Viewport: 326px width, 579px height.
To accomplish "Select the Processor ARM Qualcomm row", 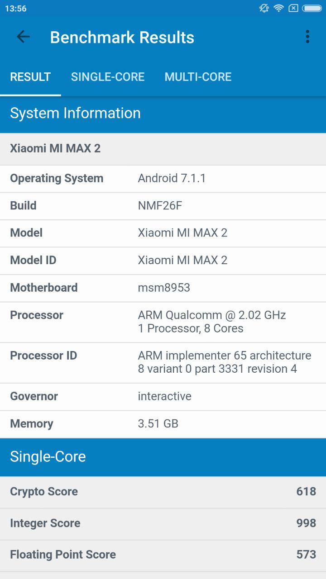I will (x=163, y=322).
